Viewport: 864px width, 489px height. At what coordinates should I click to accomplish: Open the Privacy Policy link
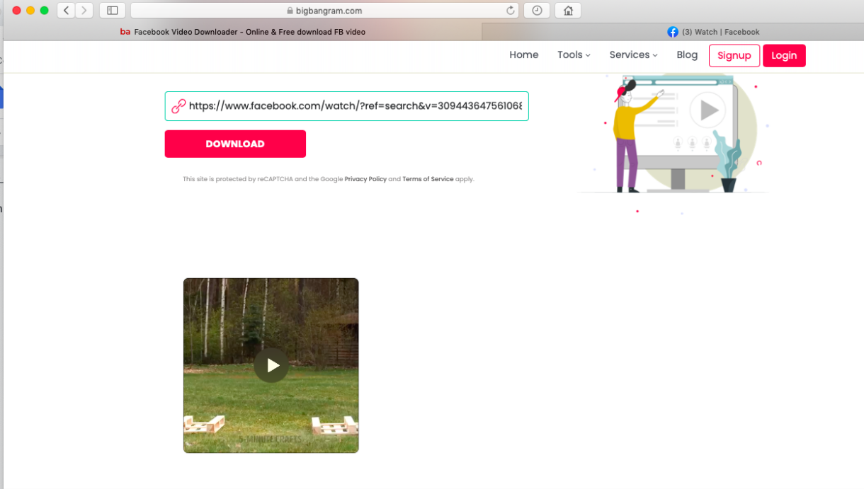(x=365, y=179)
